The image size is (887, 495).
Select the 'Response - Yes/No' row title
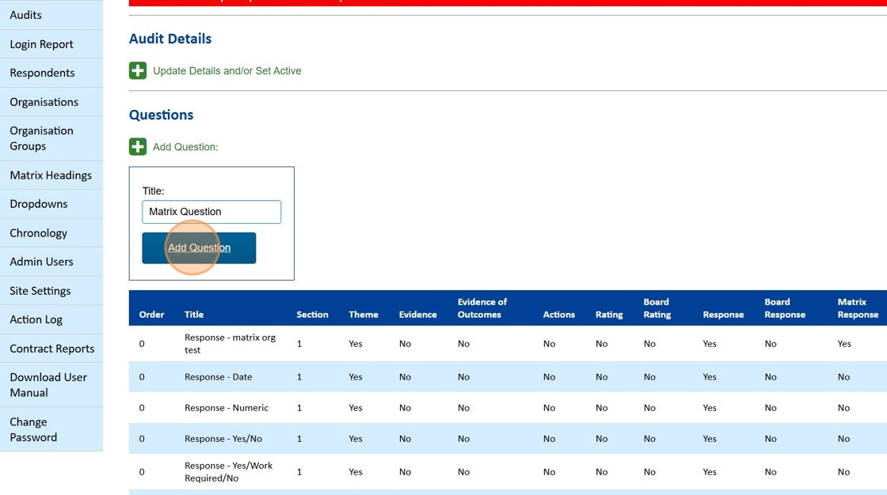(223, 439)
